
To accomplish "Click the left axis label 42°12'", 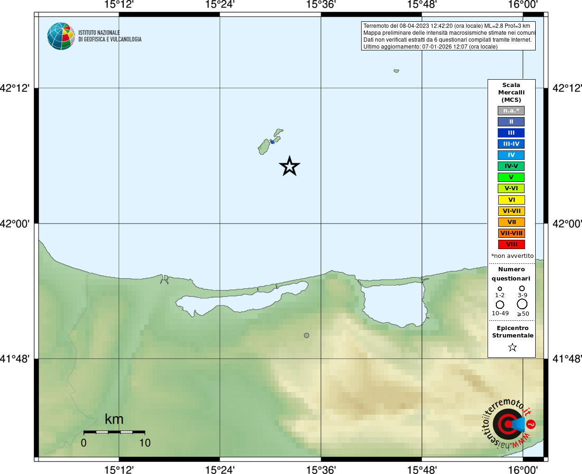I will click(x=15, y=88).
